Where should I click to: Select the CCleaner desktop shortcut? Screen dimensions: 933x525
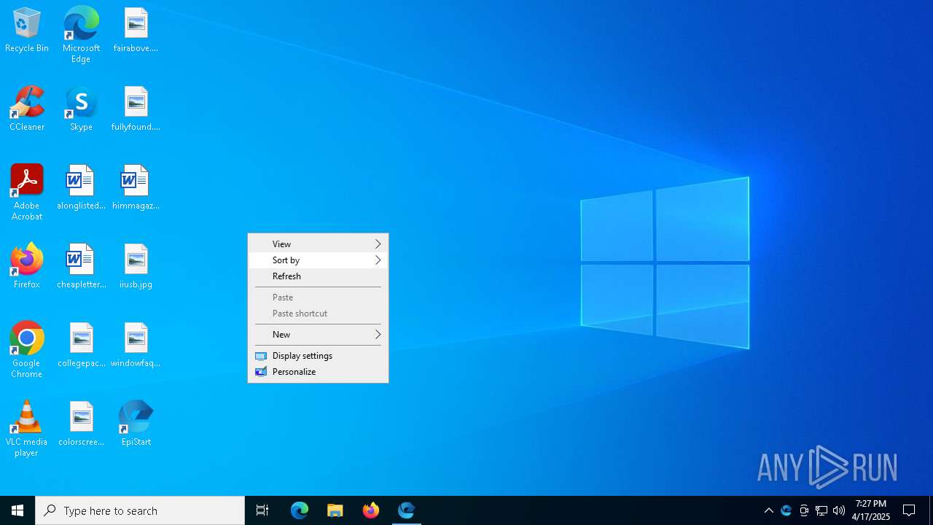[27, 109]
